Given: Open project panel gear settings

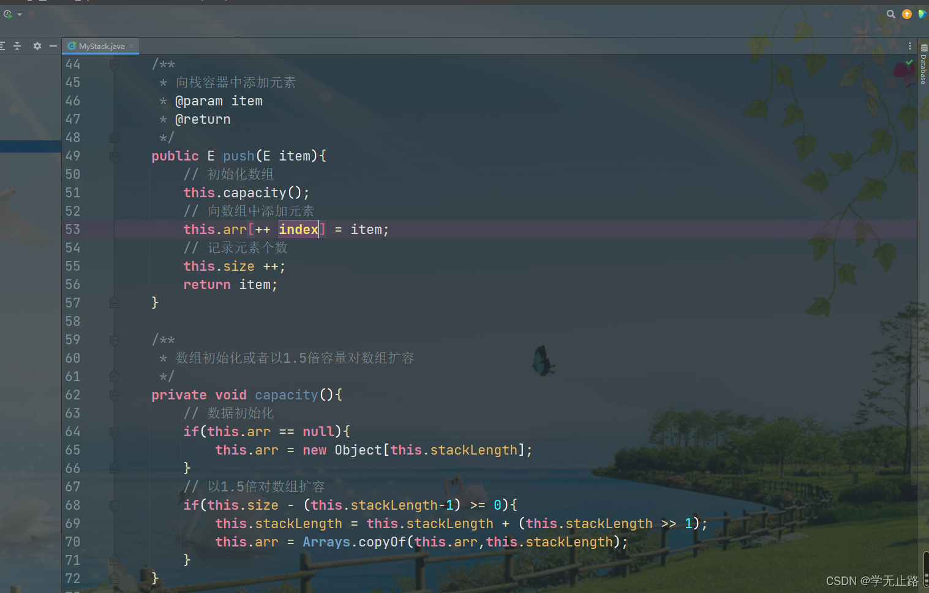Looking at the screenshot, I should 37,46.
